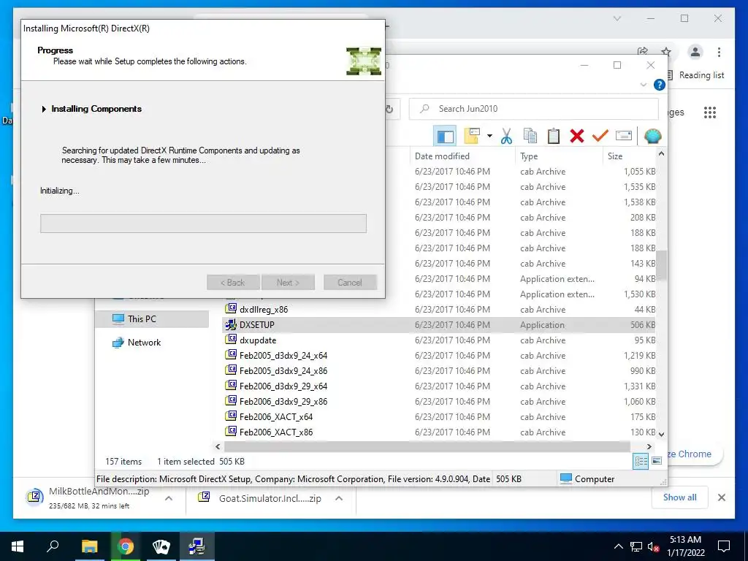Click the vertical scrollbar thumb in file list
Screen dimensions: 748x561
(661, 264)
